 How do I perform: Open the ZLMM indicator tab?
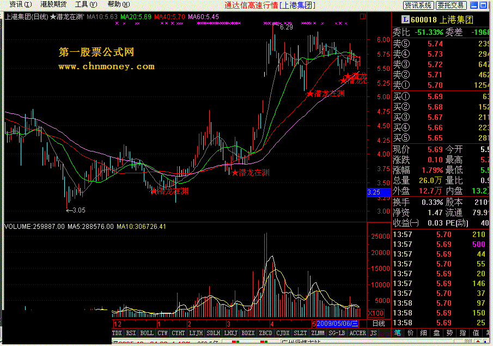[318, 333]
